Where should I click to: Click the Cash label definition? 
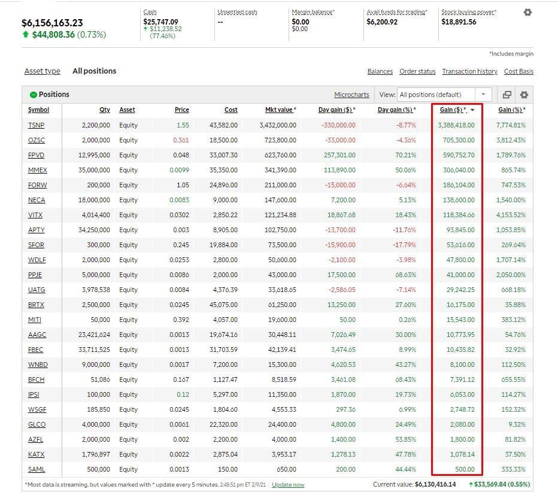tap(150, 12)
